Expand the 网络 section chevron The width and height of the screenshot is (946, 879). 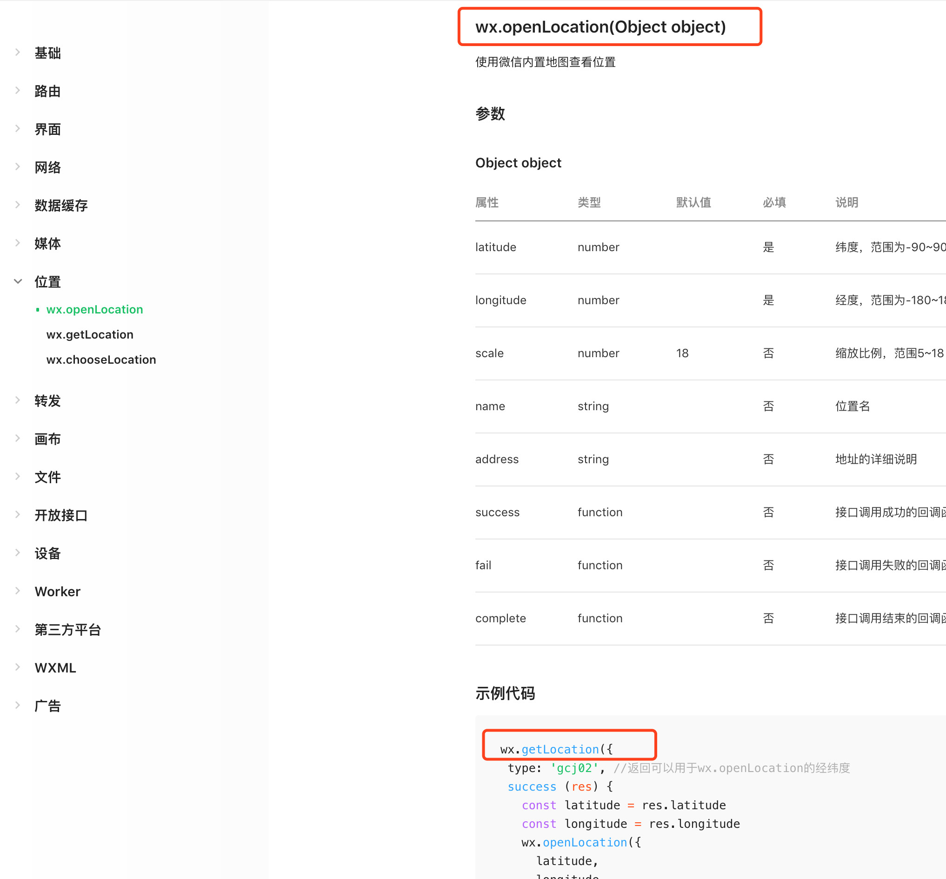[18, 166]
